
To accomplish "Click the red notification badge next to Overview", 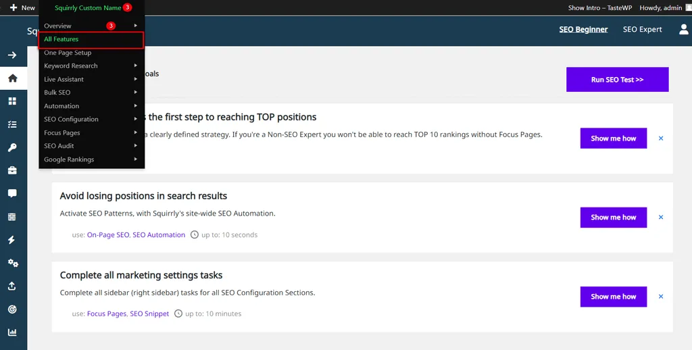I will pyautogui.click(x=111, y=26).
